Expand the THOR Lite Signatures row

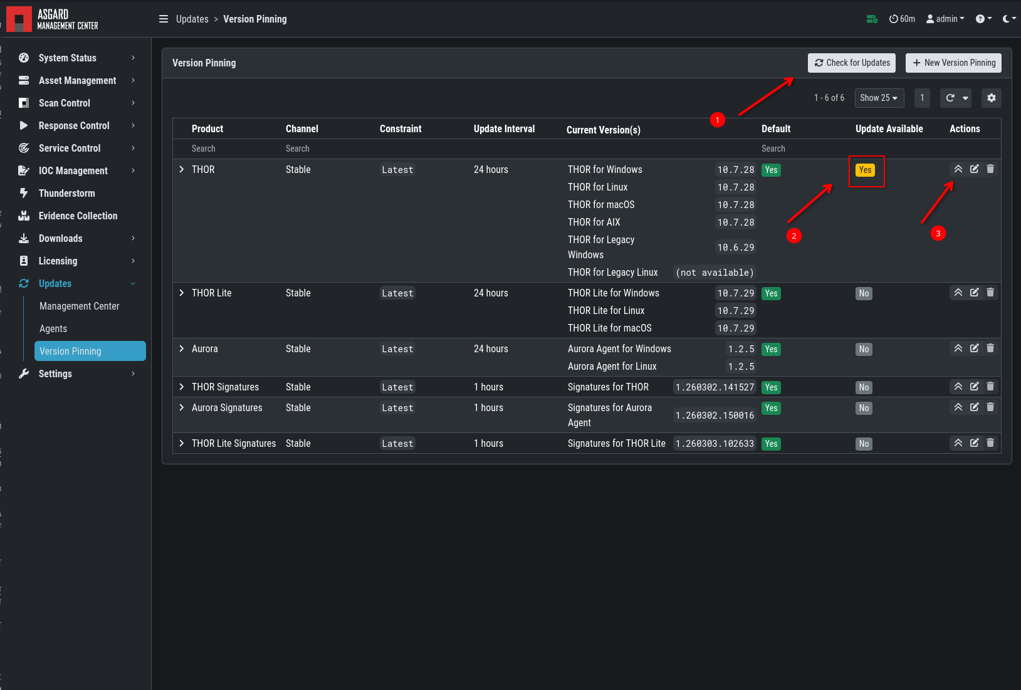point(182,443)
